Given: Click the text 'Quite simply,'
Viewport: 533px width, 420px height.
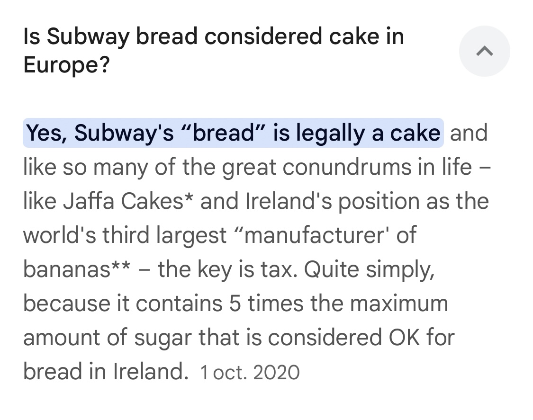Looking at the screenshot, I should pyautogui.click(x=369, y=270).
